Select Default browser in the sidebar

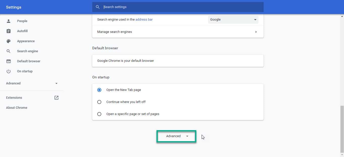[28, 61]
